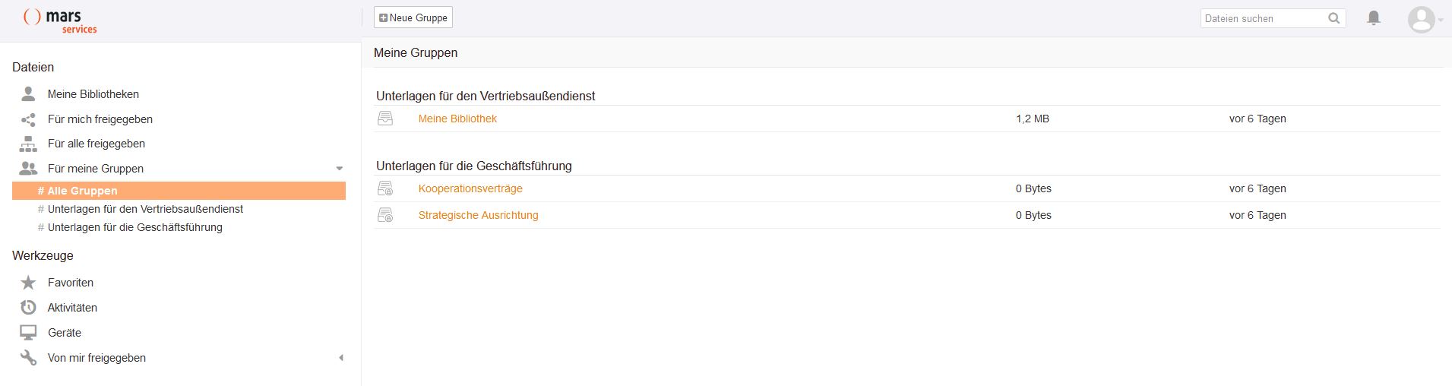Viewport: 1452px width, 386px height.
Task: Open Unterlagen für den Vertriebsaußendienst sidebar group
Action: [145, 209]
